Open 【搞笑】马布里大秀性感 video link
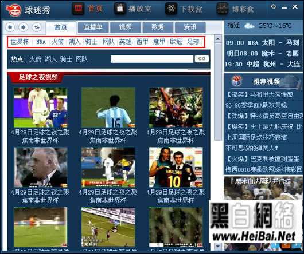 (x=260, y=95)
